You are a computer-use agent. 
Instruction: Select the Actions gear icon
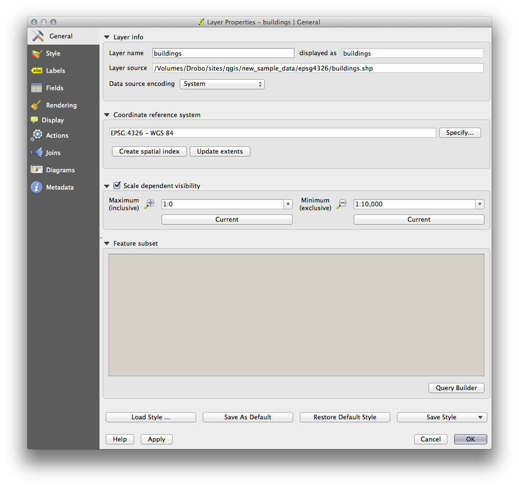pyautogui.click(x=37, y=135)
